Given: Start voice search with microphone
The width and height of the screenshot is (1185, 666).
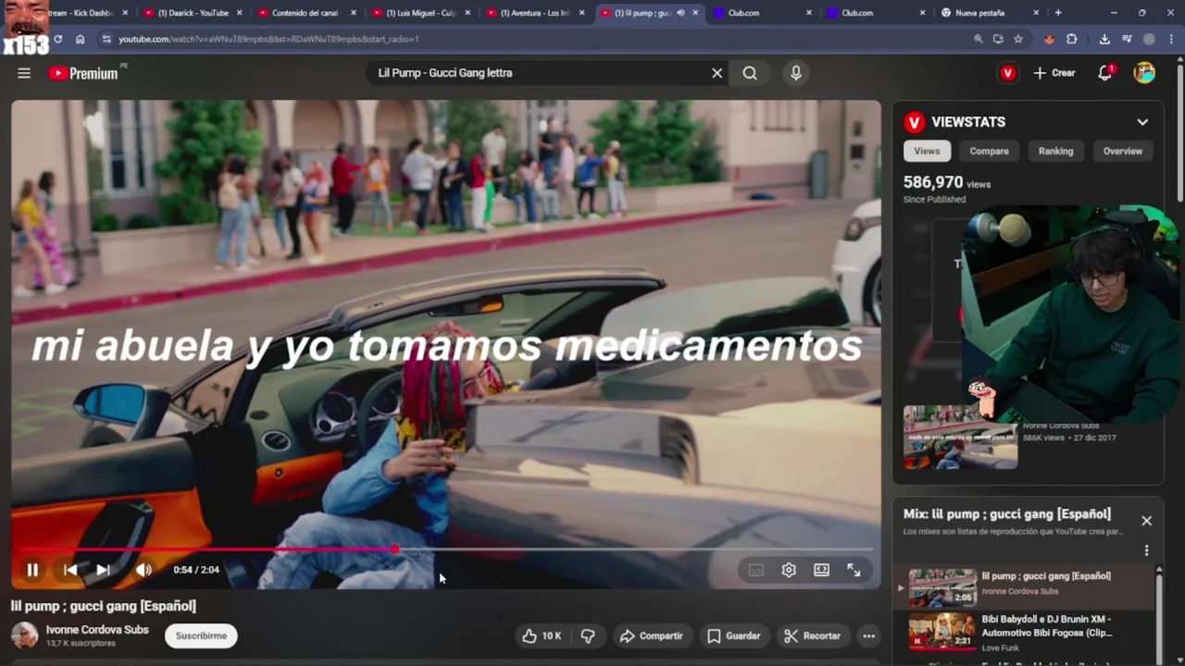Looking at the screenshot, I should tap(796, 73).
